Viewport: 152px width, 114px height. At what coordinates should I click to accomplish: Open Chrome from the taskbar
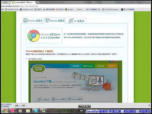[5, 111]
